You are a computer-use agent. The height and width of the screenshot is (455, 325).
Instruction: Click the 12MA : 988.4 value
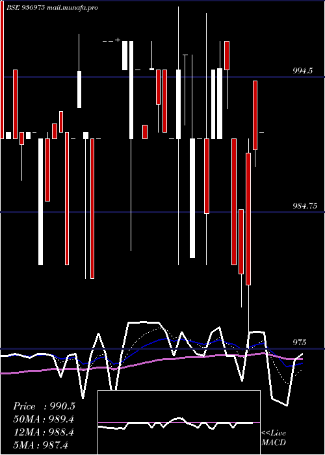44,432
